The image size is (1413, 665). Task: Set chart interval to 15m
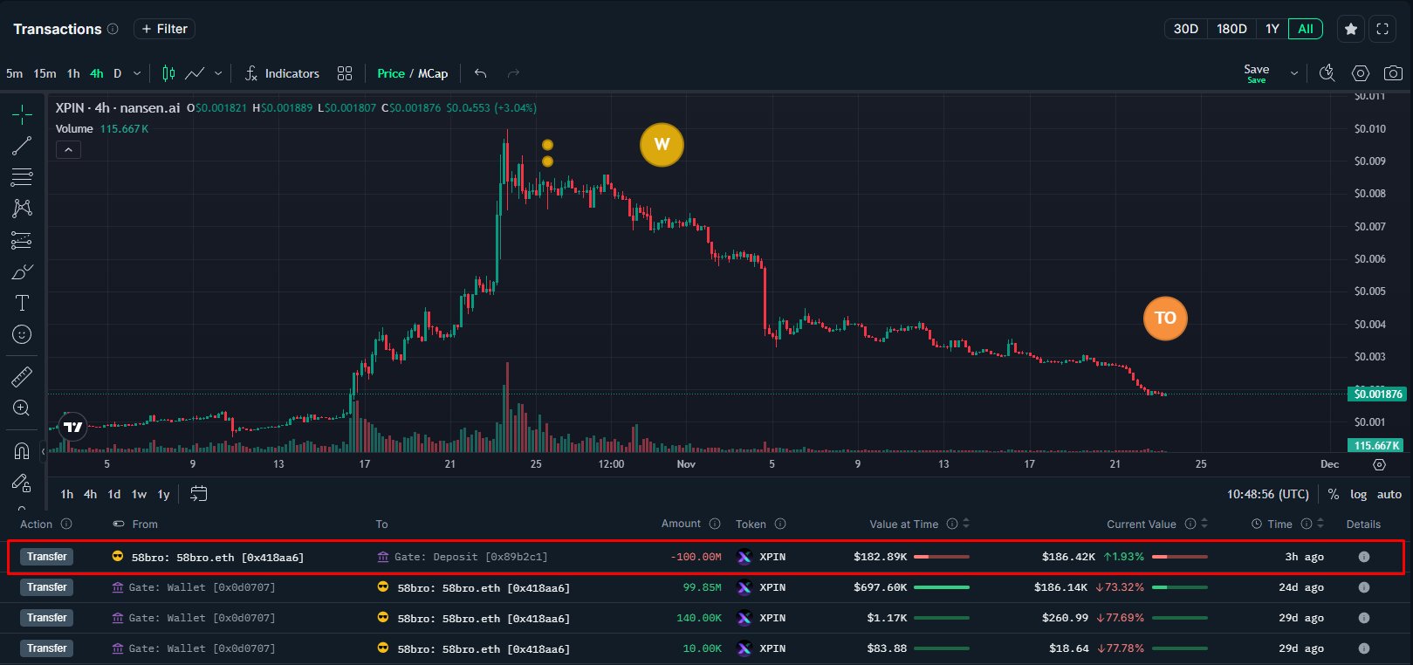point(45,73)
